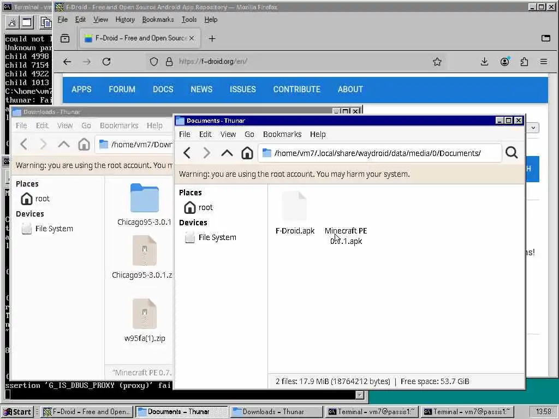Open Edit menu in Documents Thunar
The height and width of the screenshot is (419, 559).
[205, 134]
